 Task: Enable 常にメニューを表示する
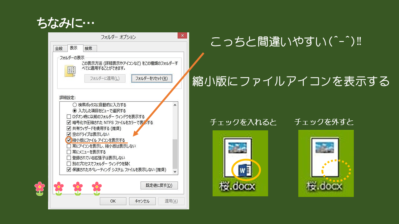pos(69,151)
